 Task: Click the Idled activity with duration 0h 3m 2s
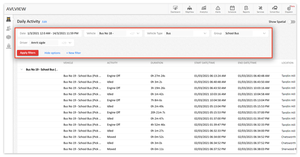[x=110, y=82]
